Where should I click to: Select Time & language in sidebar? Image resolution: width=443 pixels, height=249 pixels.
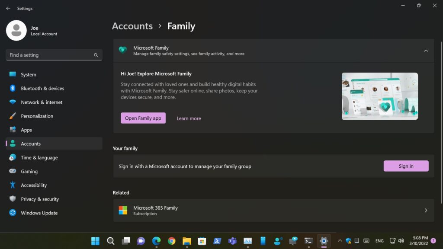(x=39, y=157)
